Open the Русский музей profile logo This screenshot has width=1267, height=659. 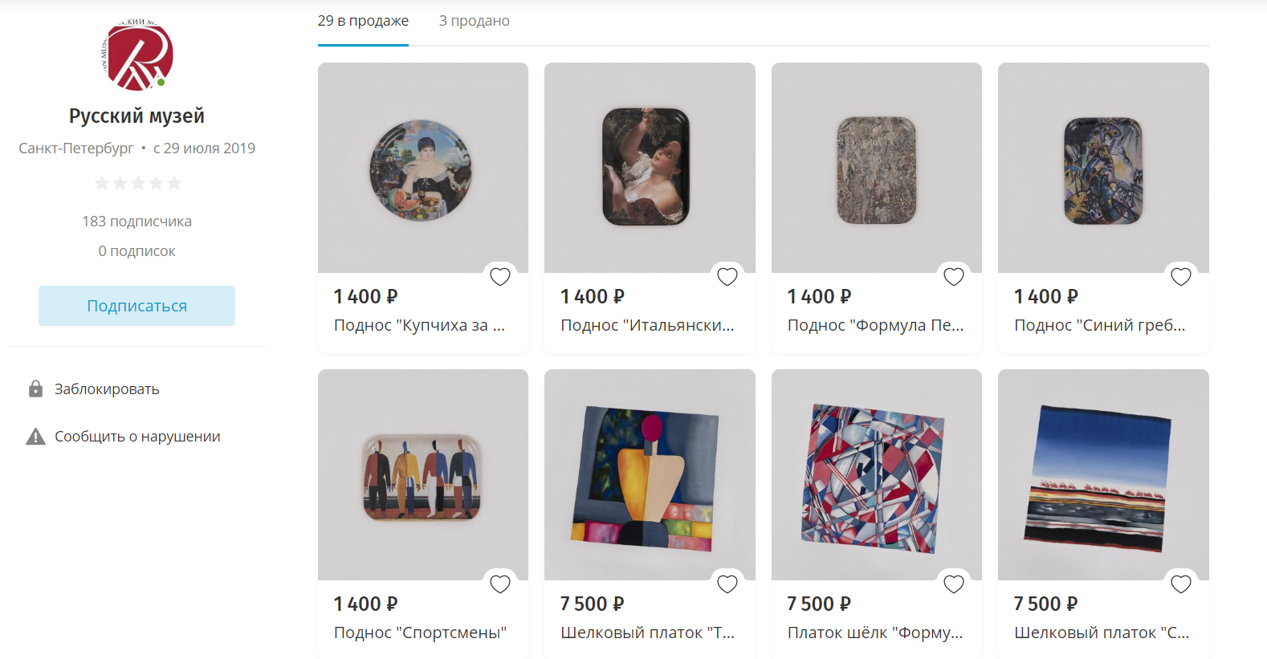(x=137, y=56)
